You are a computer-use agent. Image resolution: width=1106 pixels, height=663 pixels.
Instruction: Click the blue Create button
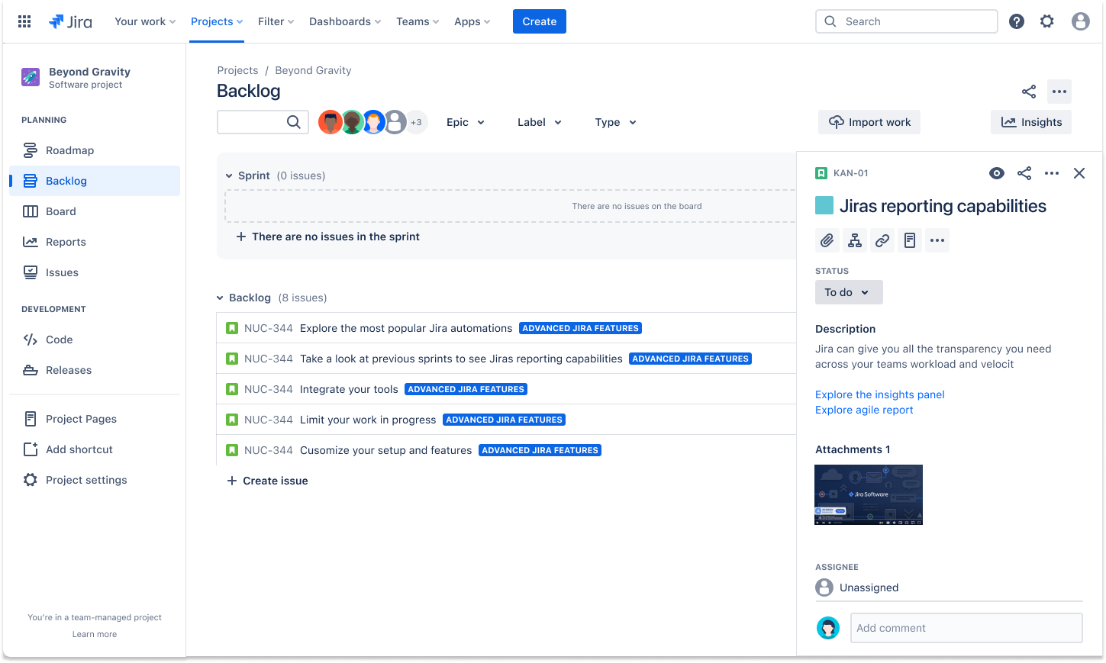click(x=540, y=21)
